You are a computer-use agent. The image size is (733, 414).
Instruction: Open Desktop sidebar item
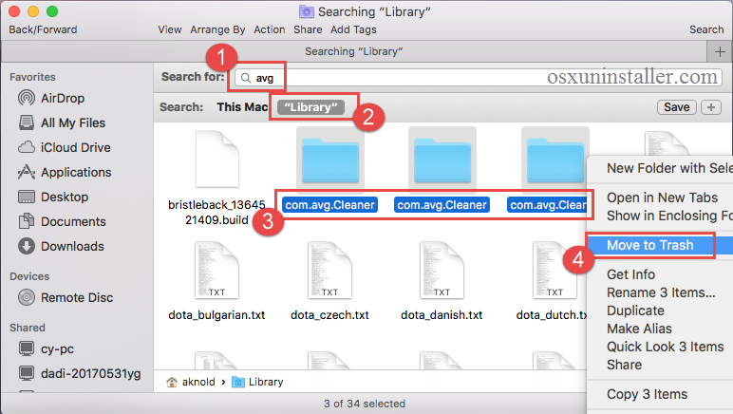[53, 197]
